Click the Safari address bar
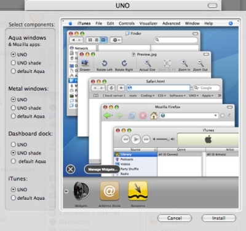 click(x=158, y=88)
